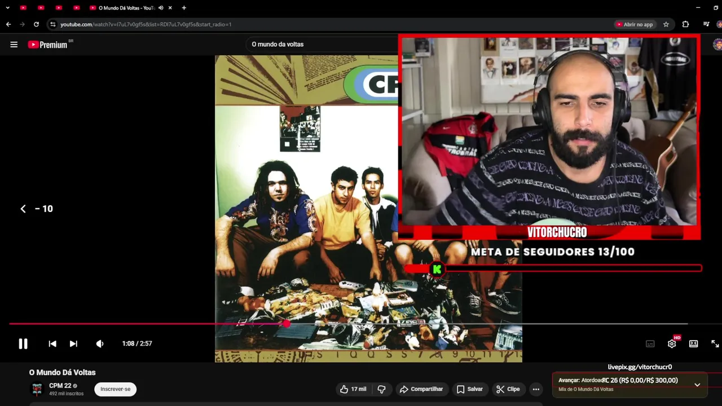Click the Abrir no app button
The width and height of the screenshot is (722, 406).
(x=635, y=24)
